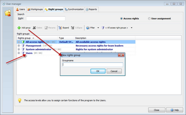This screenshot has width=186, height=115.
Task: Sort by the Rights group column header
Action: point(37,38)
